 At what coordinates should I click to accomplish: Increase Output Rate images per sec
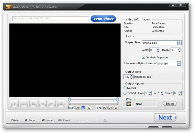pyautogui.click(x=132, y=76)
